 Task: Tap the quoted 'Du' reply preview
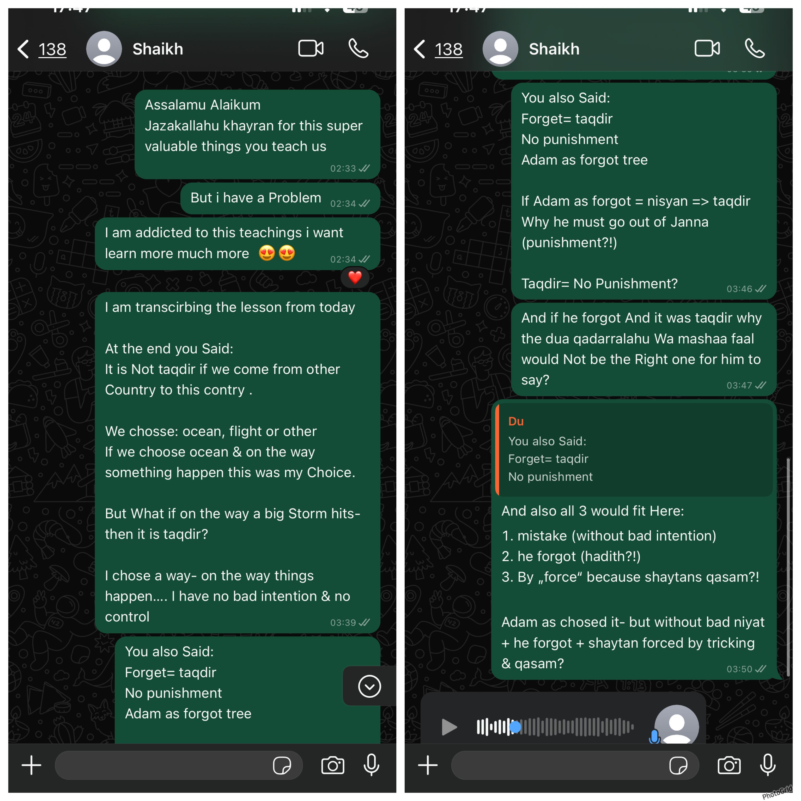[x=634, y=450]
